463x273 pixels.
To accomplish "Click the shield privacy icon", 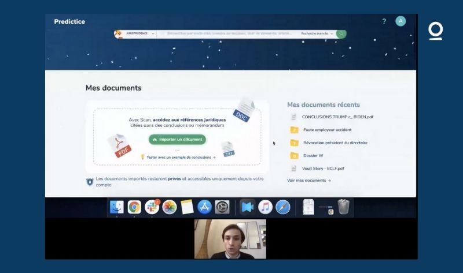I will click(90, 182).
